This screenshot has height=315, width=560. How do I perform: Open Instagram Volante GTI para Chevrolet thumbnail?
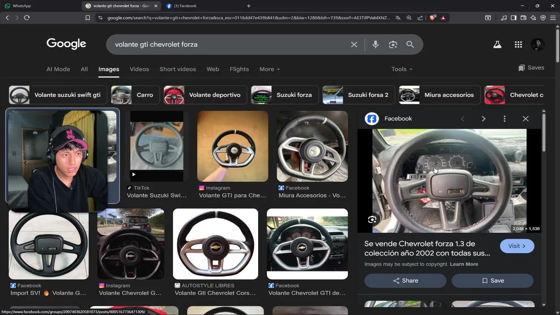click(x=233, y=146)
